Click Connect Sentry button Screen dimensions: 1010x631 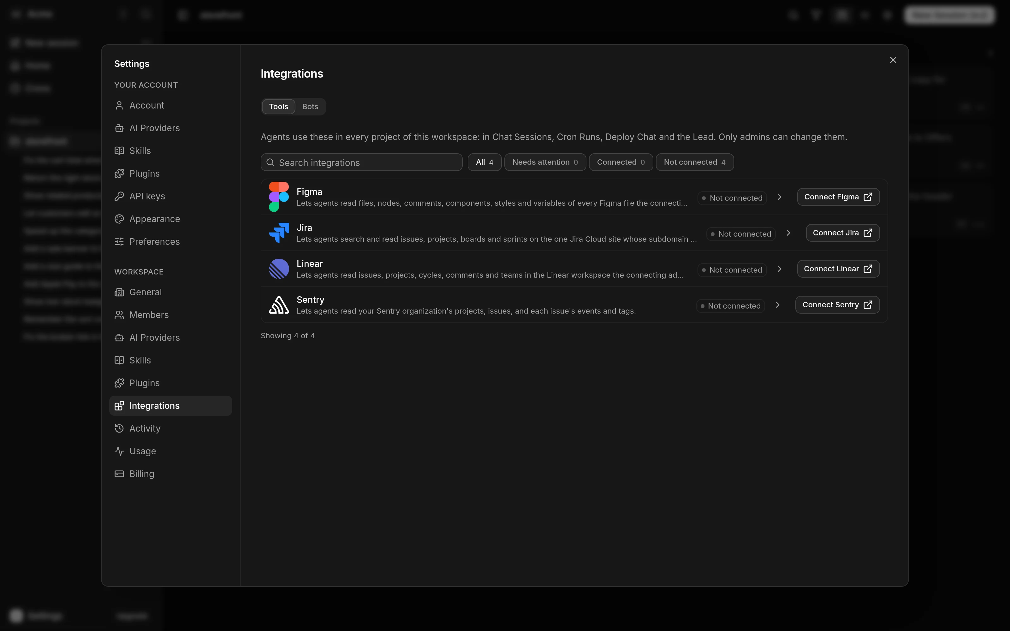click(x=837, y=305)
